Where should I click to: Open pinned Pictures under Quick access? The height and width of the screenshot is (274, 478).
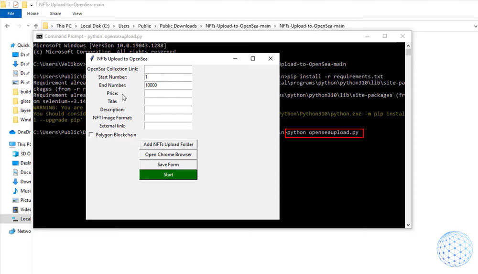click(21, 82)
